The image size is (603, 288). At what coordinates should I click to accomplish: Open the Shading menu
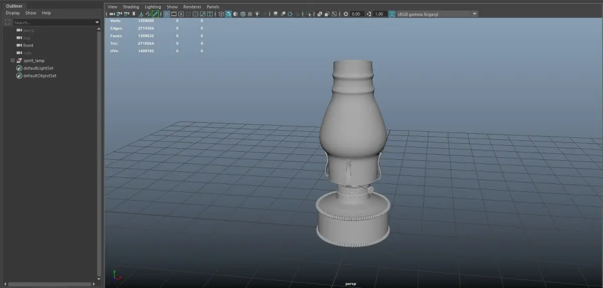click(131, 7)
